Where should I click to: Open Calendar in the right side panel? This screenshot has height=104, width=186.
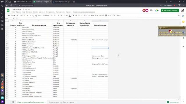(x=183, y=16)
